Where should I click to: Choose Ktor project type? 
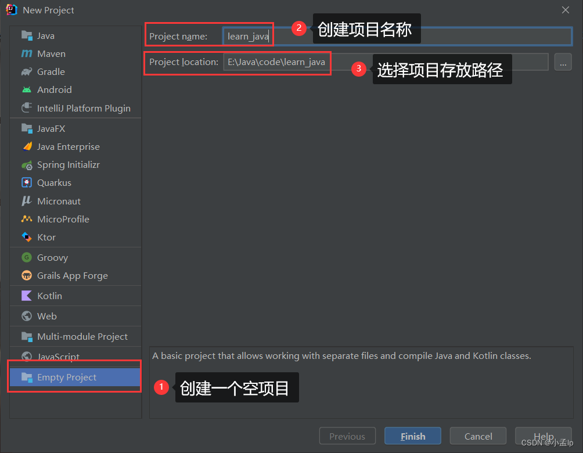tap(46, 238)
